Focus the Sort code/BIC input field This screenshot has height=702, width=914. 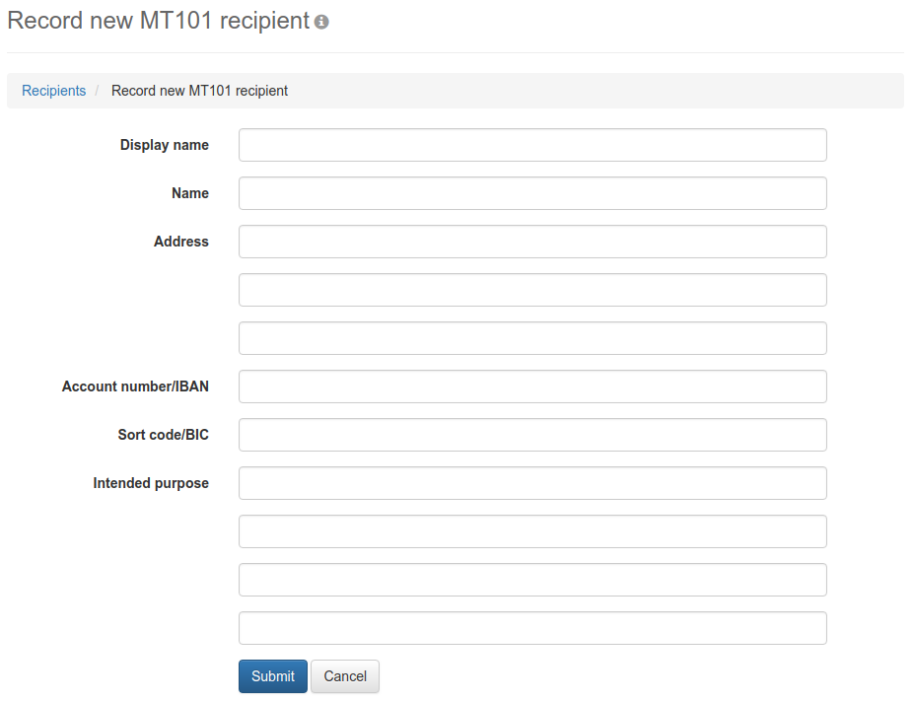(532, 435)
